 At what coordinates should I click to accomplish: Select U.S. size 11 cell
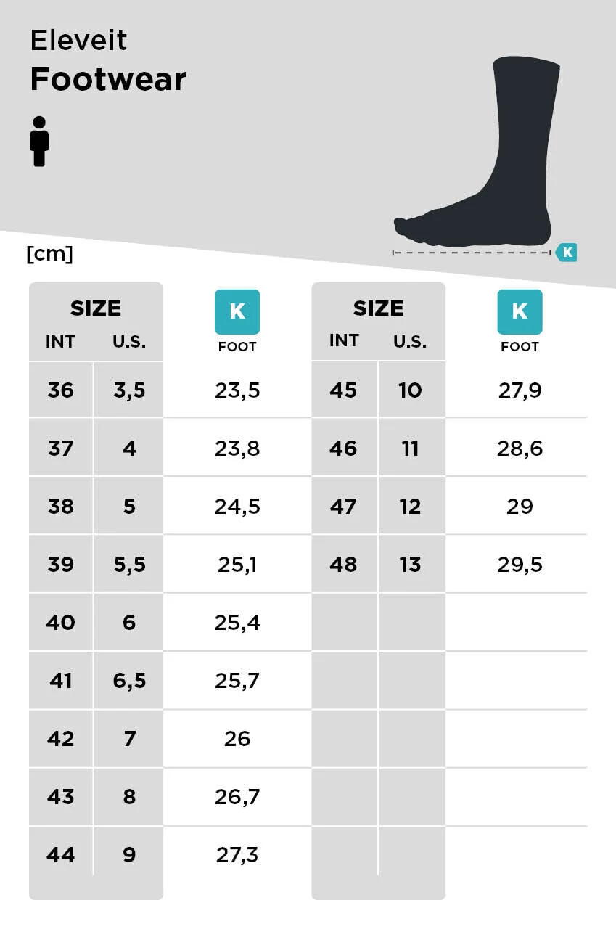[x=411, y=448]
